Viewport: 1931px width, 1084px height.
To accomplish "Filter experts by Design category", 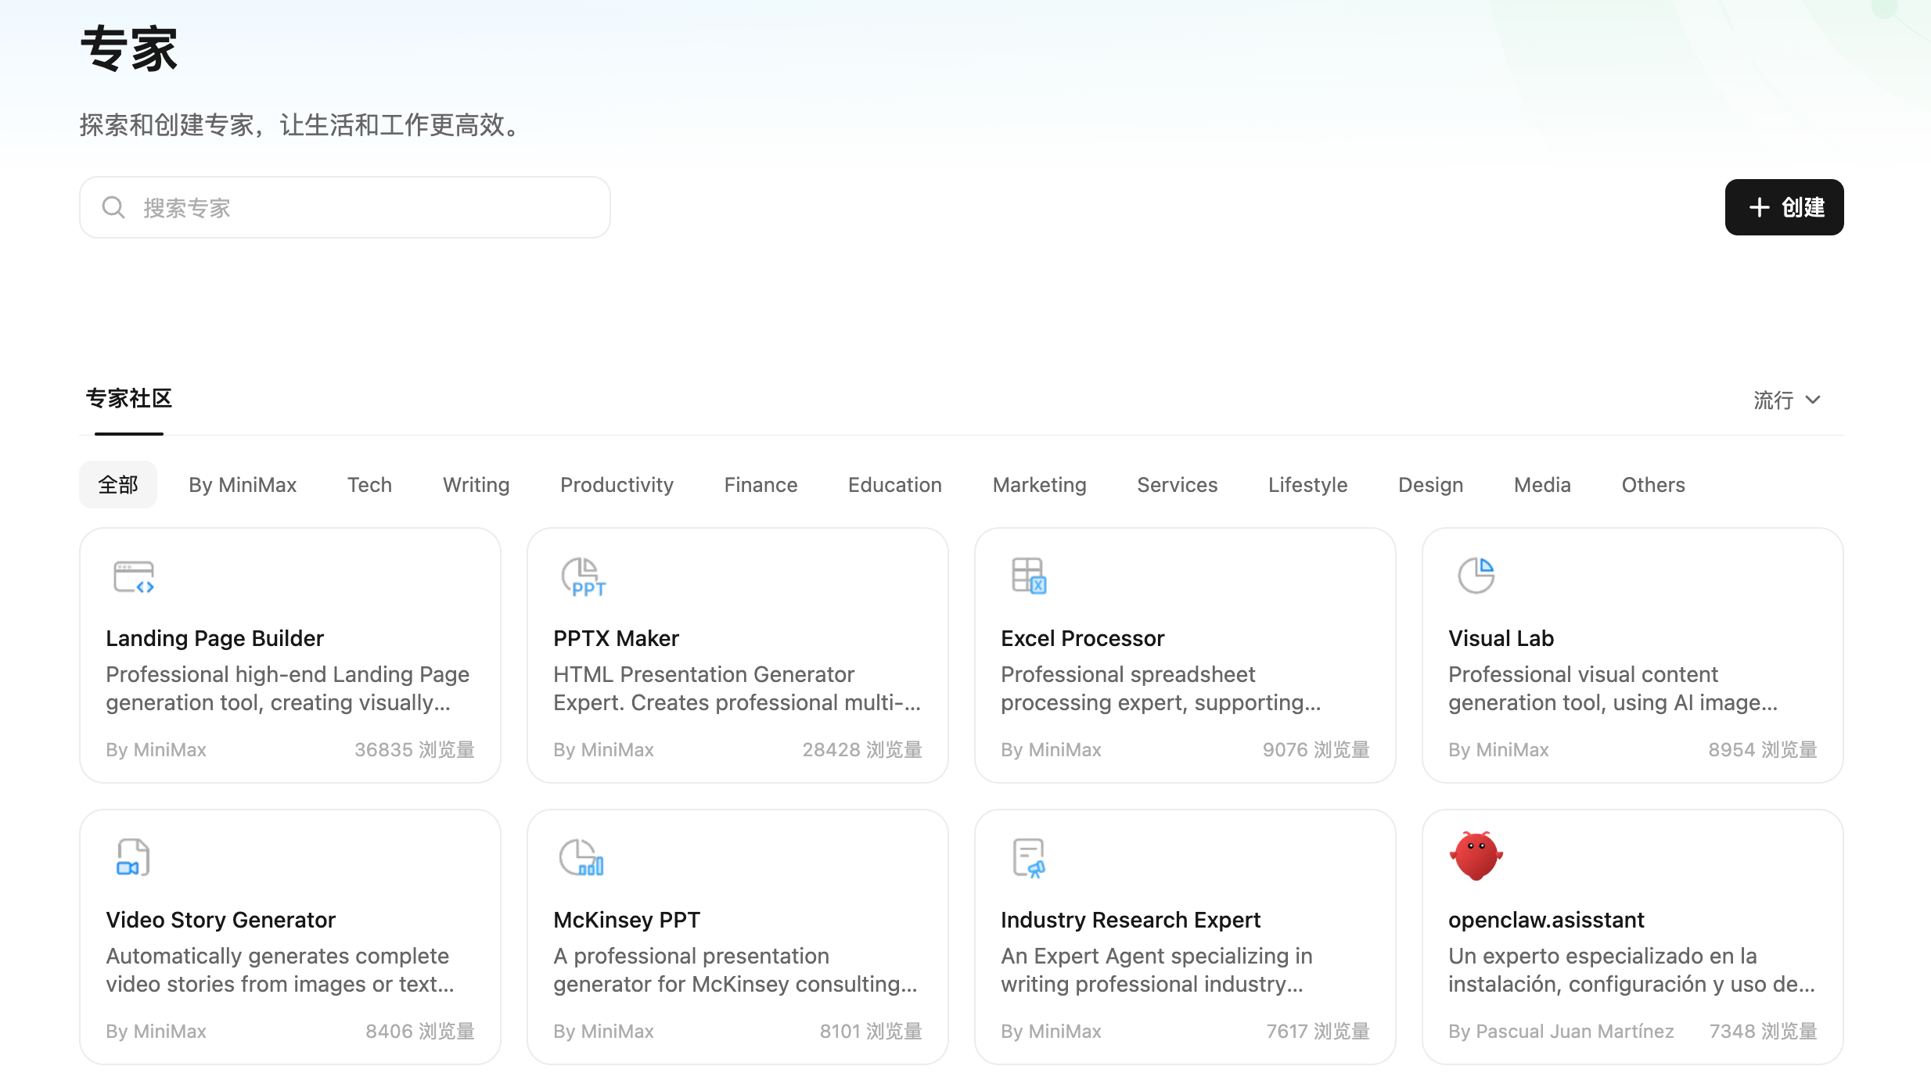I will [1430, 485].
